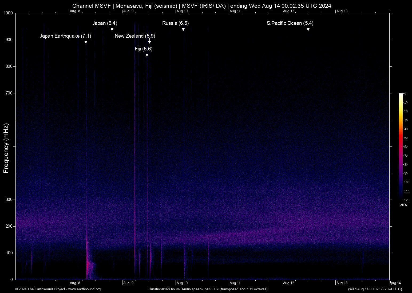This screenshot has width=412, height=293.
Task: Open the www.earthsound.org link in footer
Action: click(84, 289)
